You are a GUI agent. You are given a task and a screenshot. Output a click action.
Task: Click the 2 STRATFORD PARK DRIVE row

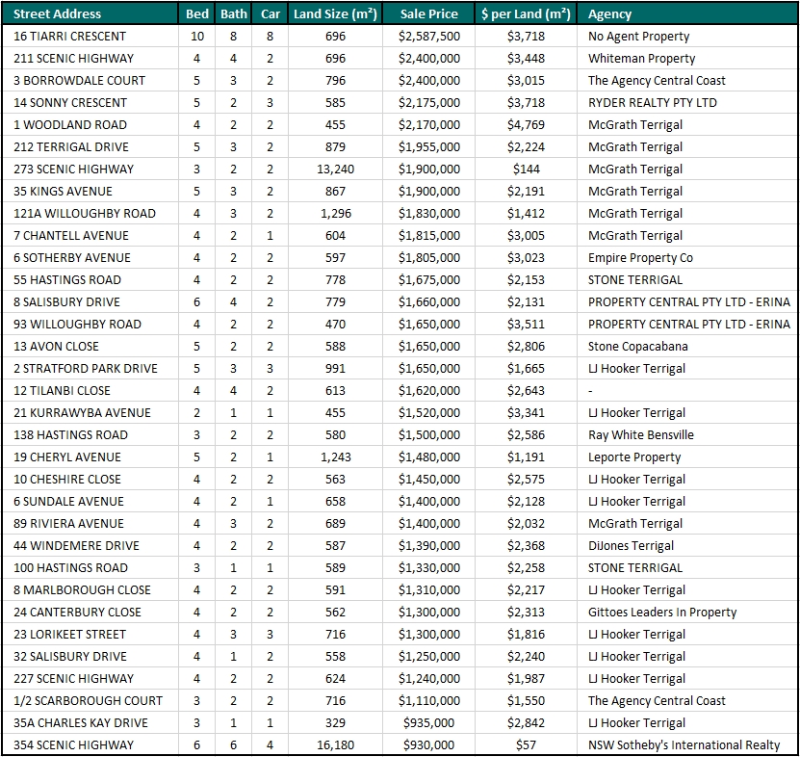point(400,369)
